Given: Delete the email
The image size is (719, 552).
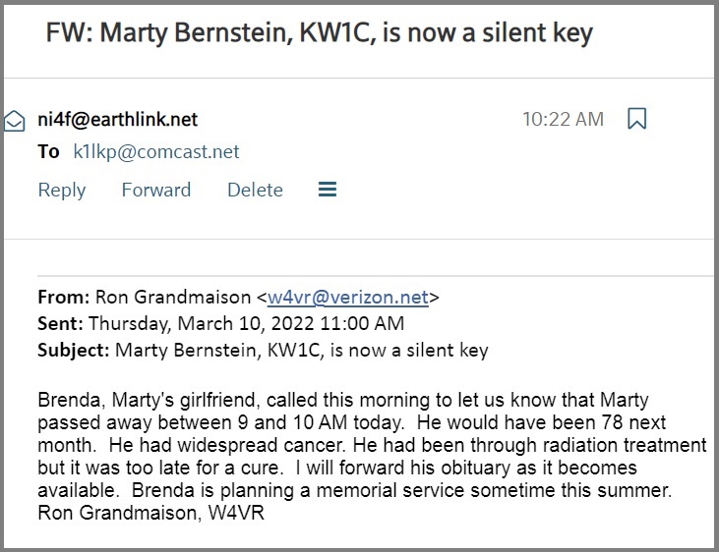Looking at the screenshot, I should (256, 190).
